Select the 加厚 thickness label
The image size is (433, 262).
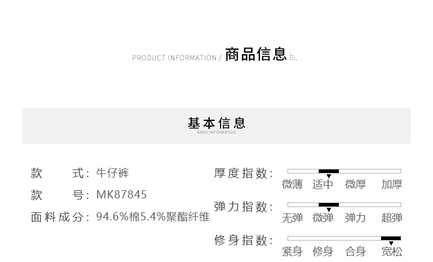click(x=392, y=184)
